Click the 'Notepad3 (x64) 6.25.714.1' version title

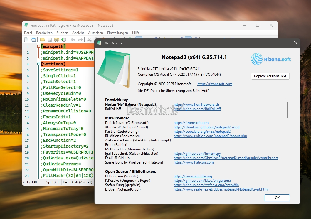coord(194,57)
